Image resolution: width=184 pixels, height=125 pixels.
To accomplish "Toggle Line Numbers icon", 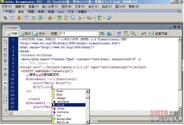I will 5,83.
